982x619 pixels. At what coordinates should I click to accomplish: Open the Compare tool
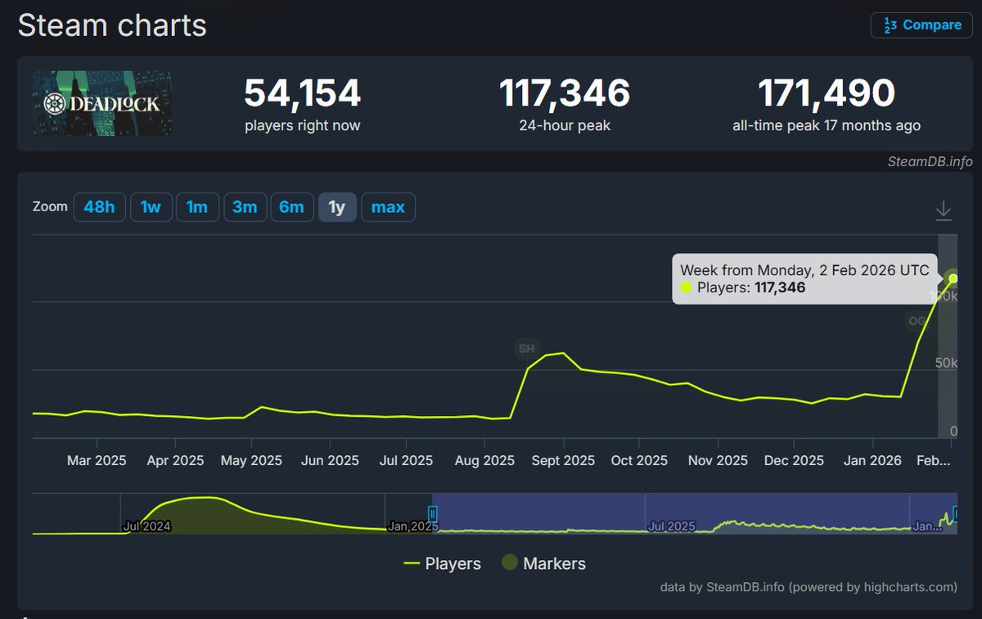(x=921, y=25)
